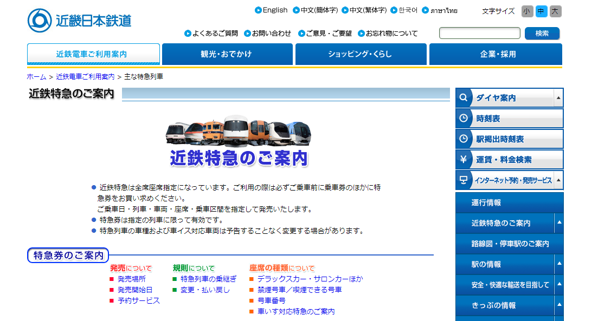Select 運行情報 in the sidebar menu
Screen dimensions: 598x321
pos(509,202)
